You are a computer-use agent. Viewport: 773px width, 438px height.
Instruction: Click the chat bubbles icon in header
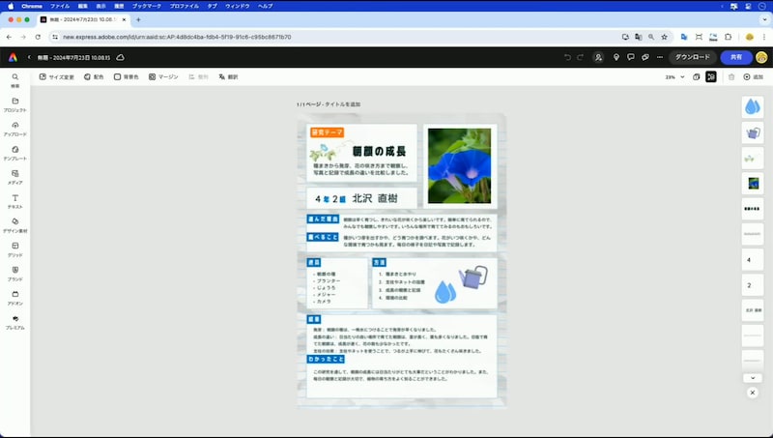click(x=645, y=57)
